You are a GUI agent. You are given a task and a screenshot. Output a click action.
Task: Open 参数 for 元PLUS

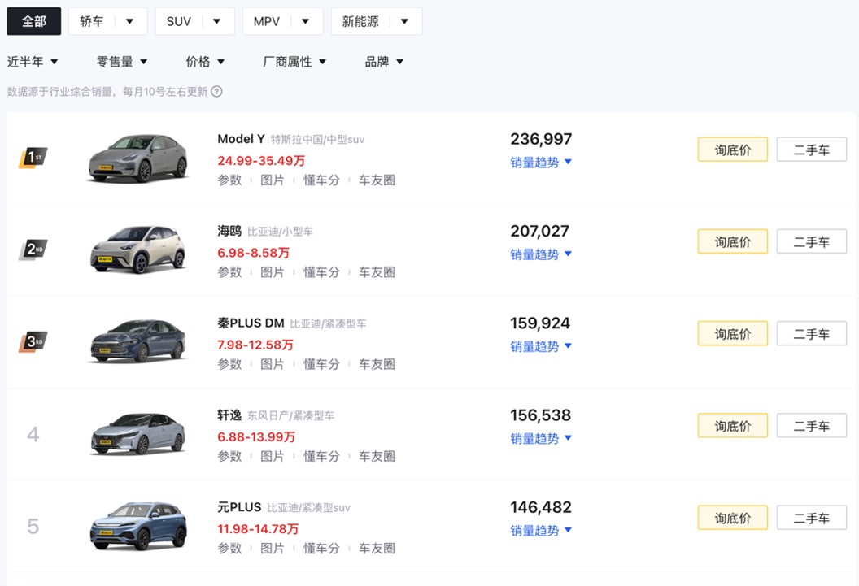coord(229,549)
